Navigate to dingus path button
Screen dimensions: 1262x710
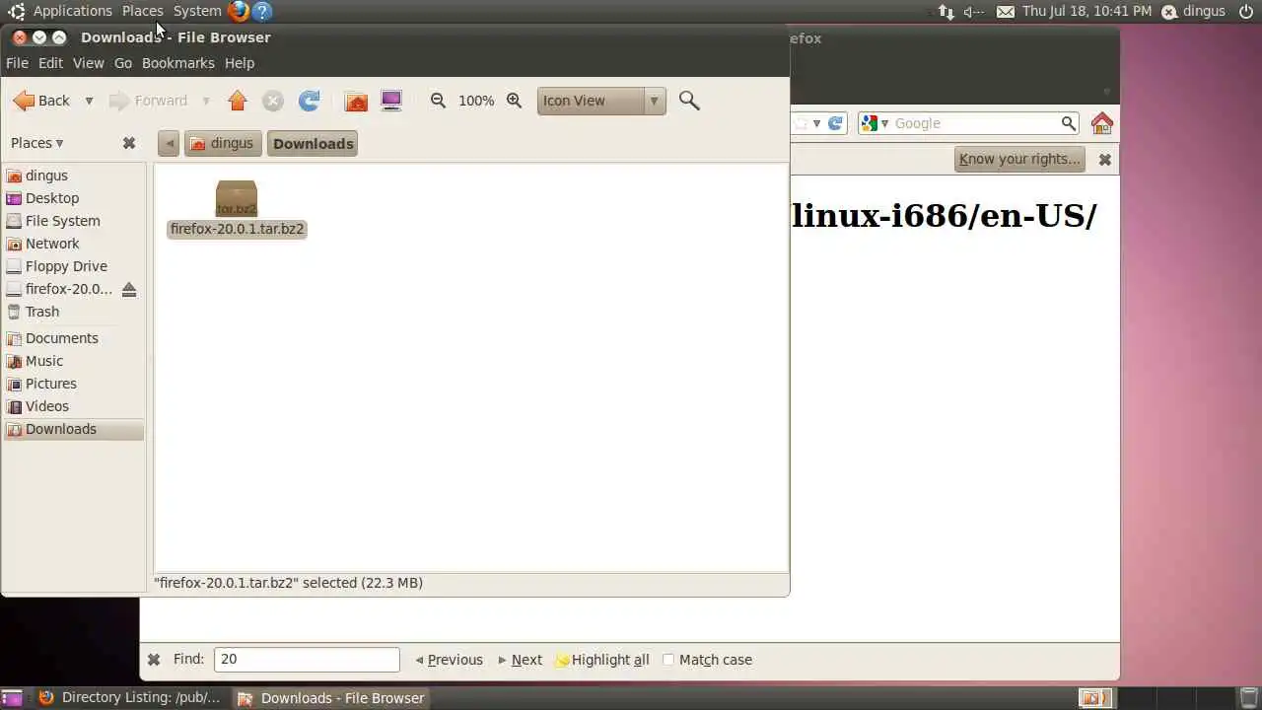point(223,143)
